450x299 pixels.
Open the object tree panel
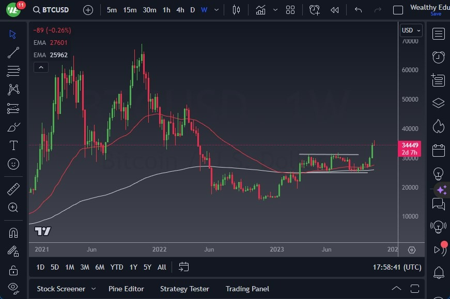[x=438, y=103]
